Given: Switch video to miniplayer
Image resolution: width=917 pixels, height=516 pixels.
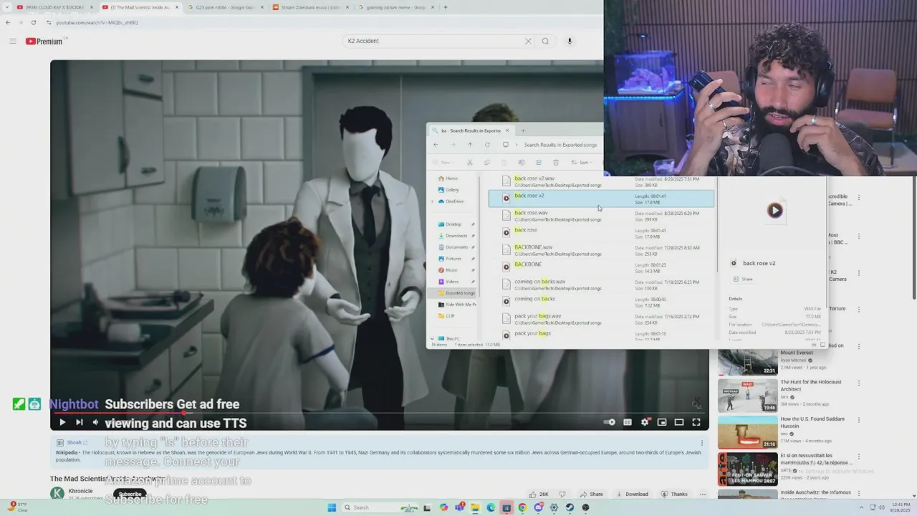Looking at the screenshot, I should 662,422.
